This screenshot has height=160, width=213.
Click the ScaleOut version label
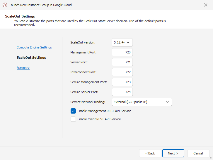83,42
